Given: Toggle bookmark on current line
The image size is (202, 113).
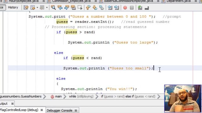Looking at the screenshot, I should point(102,8).
